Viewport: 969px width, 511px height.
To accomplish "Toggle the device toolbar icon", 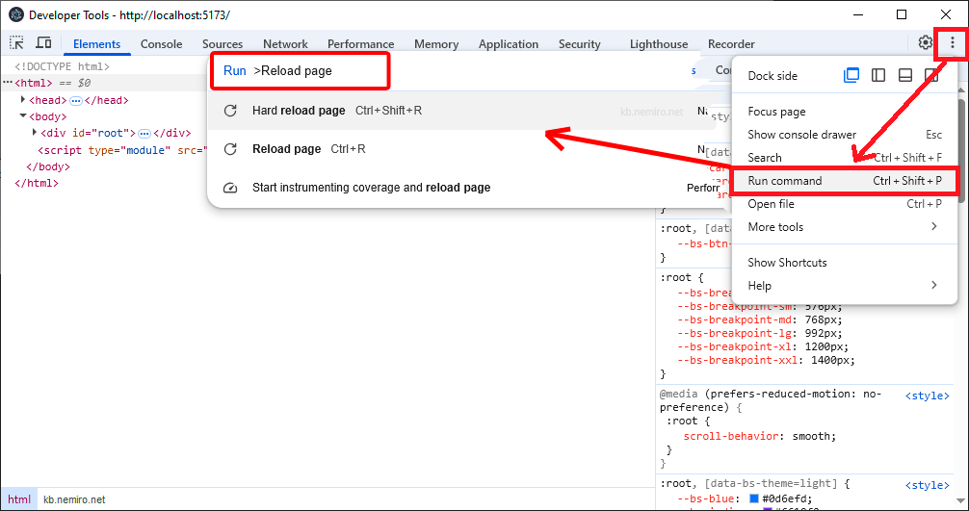I will pos(43,43).
